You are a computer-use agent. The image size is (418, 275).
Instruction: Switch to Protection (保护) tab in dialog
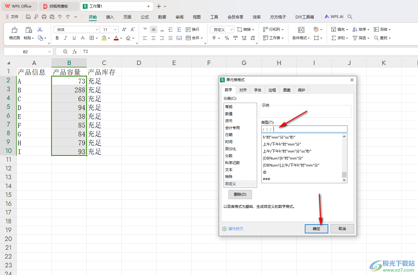[x=301, y=90]
